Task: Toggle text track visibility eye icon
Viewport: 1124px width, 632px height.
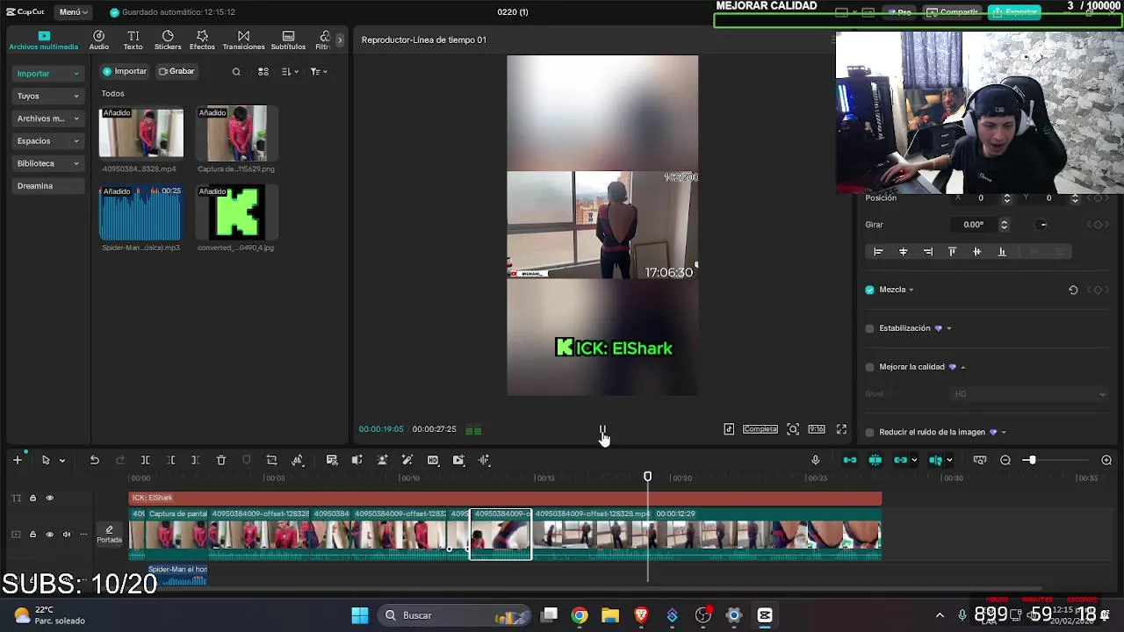Action: pyautogui.click(x=49, y=498)
